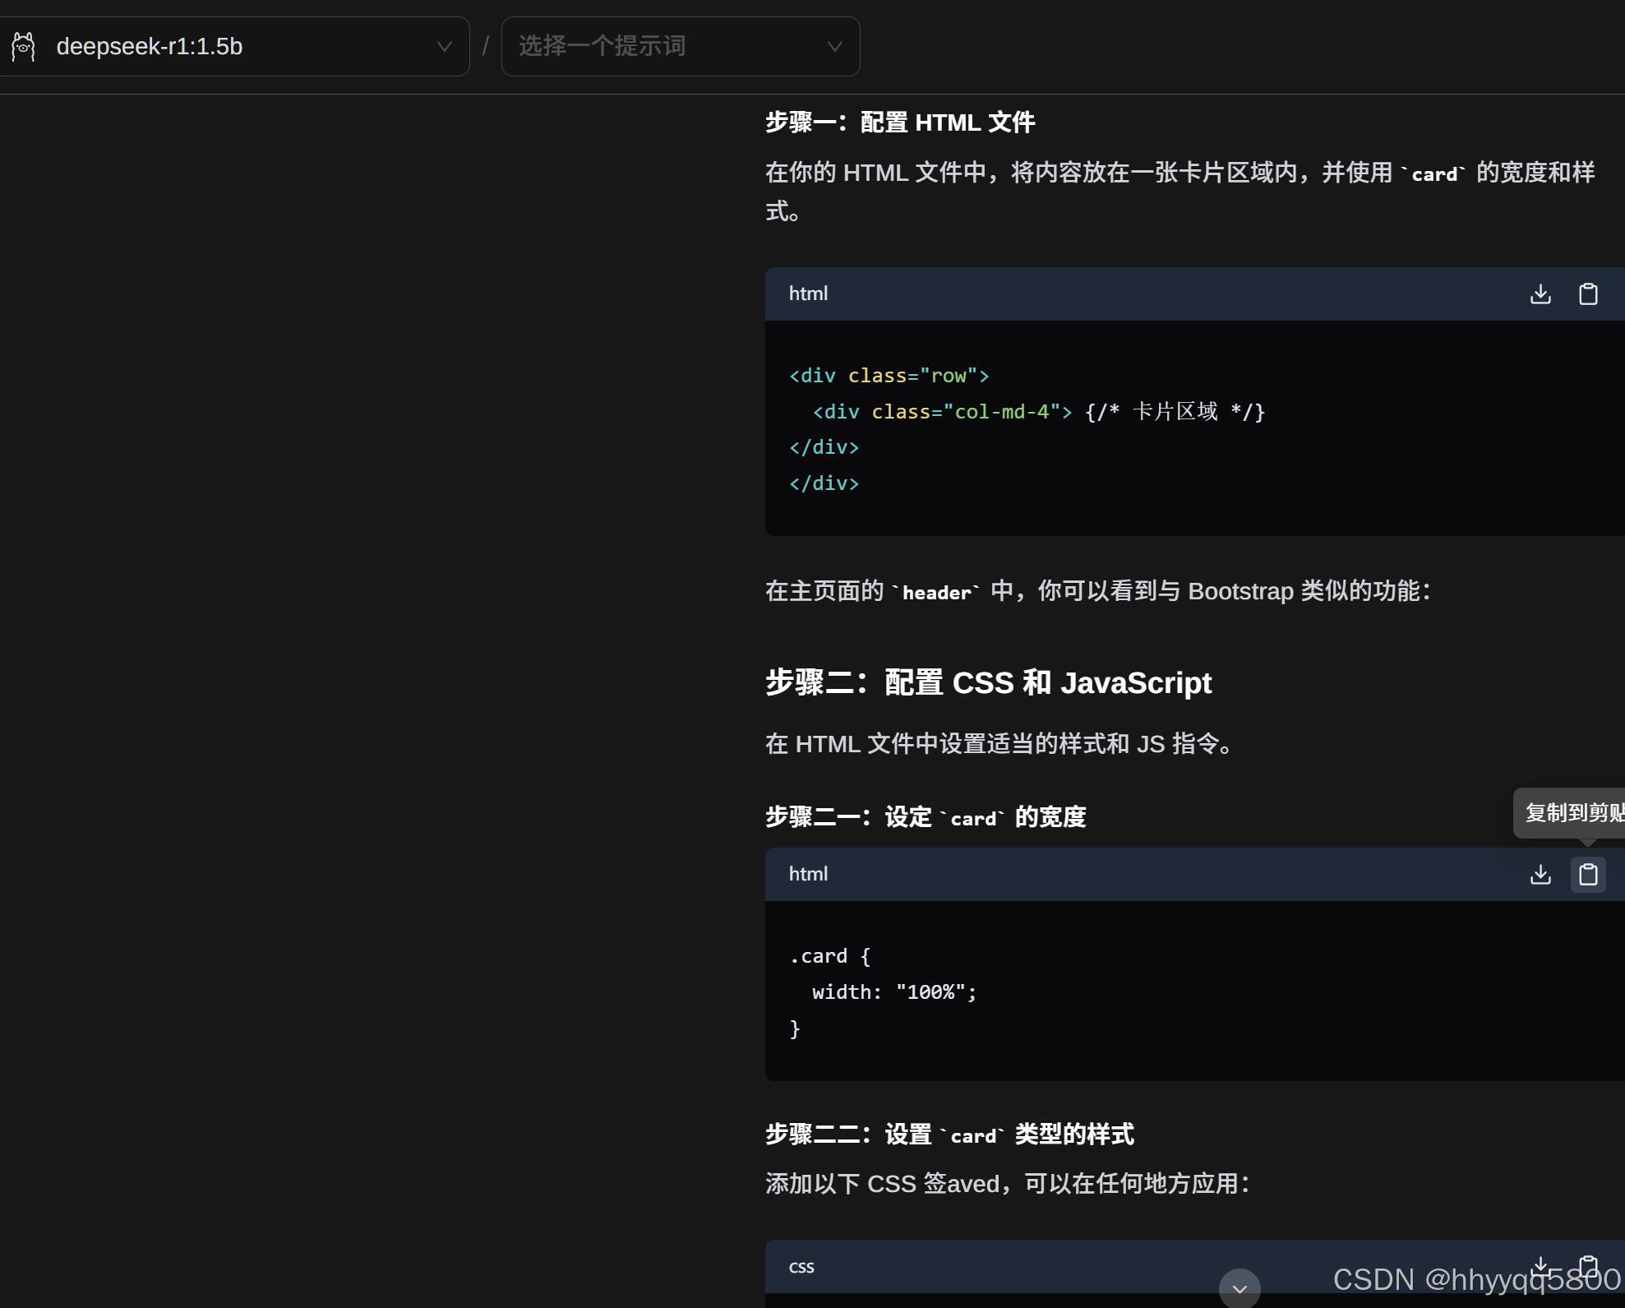Click the Ollama llama model icon
This screenshot has width=1625, height=1308.
(24, 47)
